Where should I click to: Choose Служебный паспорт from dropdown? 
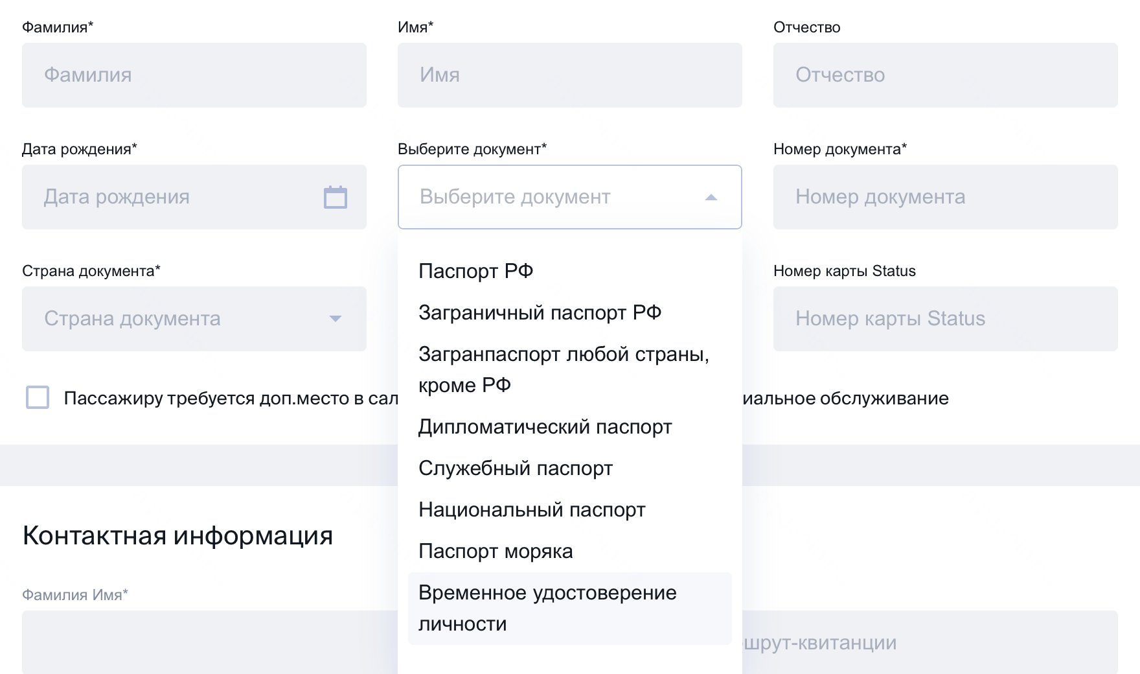pos(515,468)
